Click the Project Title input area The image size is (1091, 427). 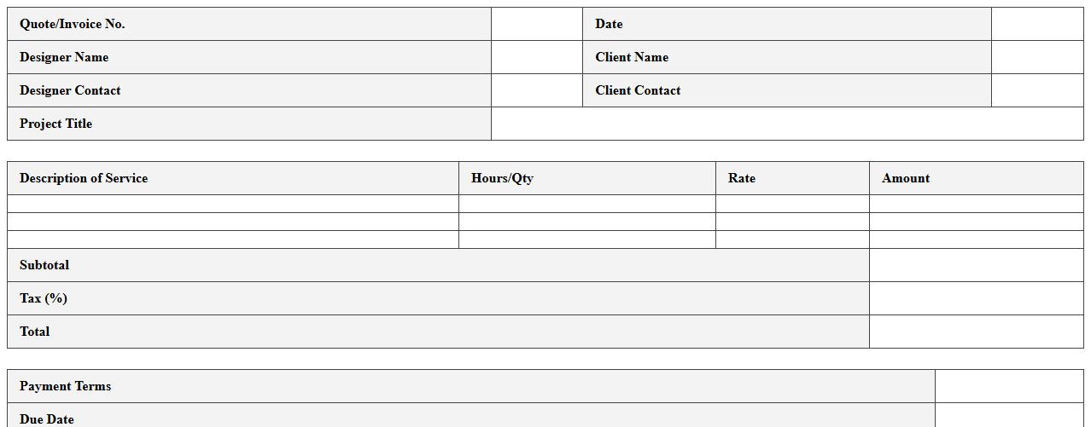click(x=786, y=124)
